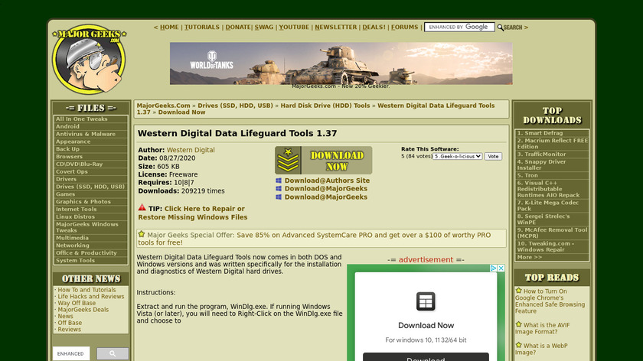643x361 pixels.
Task: Click Download@Authors Site link
Action: (x=328, y=180)
